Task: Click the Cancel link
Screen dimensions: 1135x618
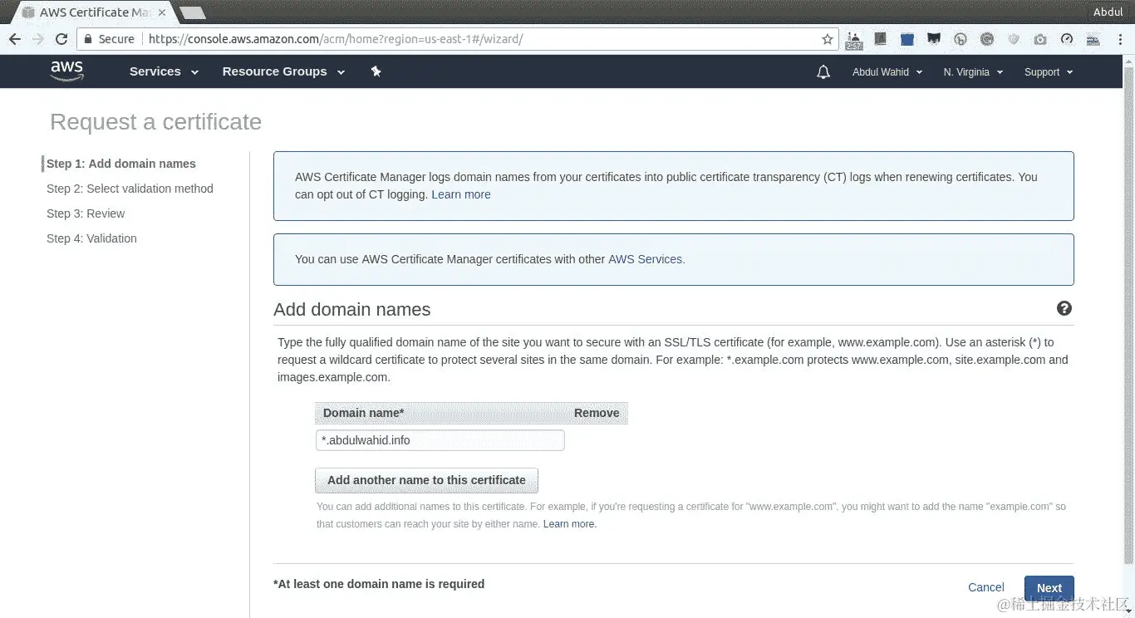Action: point(986,587)
